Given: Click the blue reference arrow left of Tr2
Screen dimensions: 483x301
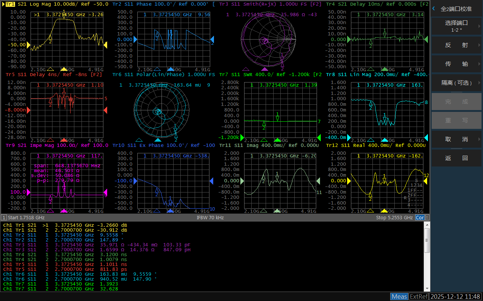Looking at the screenshot, I should 135,39.
